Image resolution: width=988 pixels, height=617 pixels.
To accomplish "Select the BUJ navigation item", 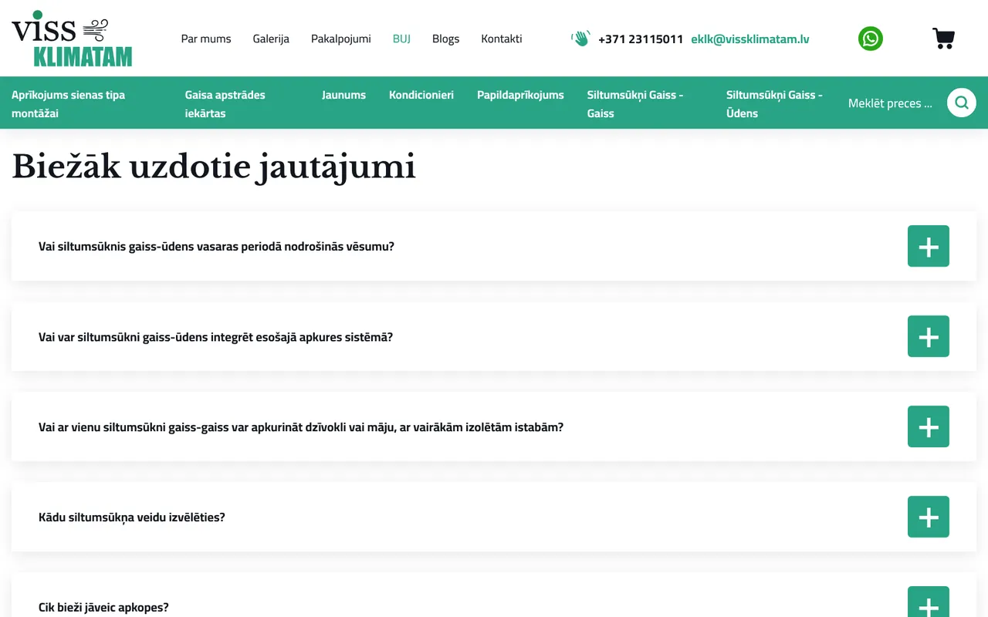I will (x=401, y=39).
